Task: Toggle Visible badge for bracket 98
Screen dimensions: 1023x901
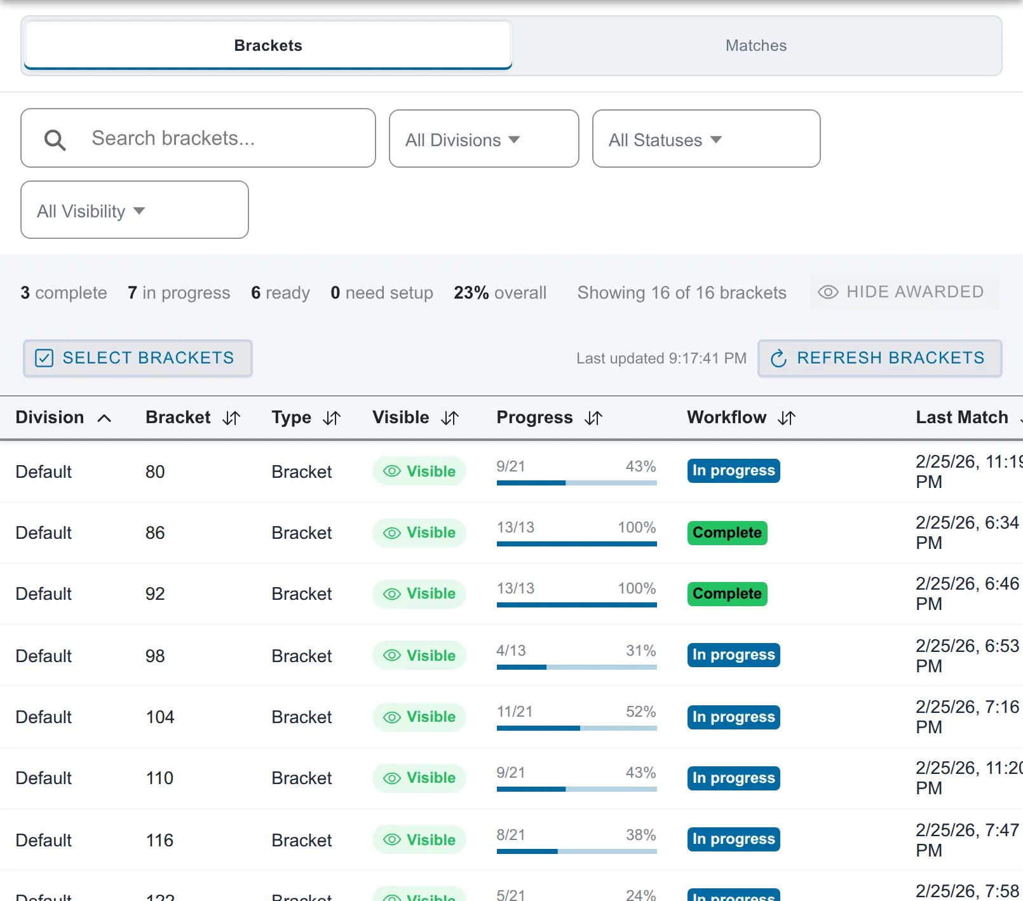Action: coord(419,656)
